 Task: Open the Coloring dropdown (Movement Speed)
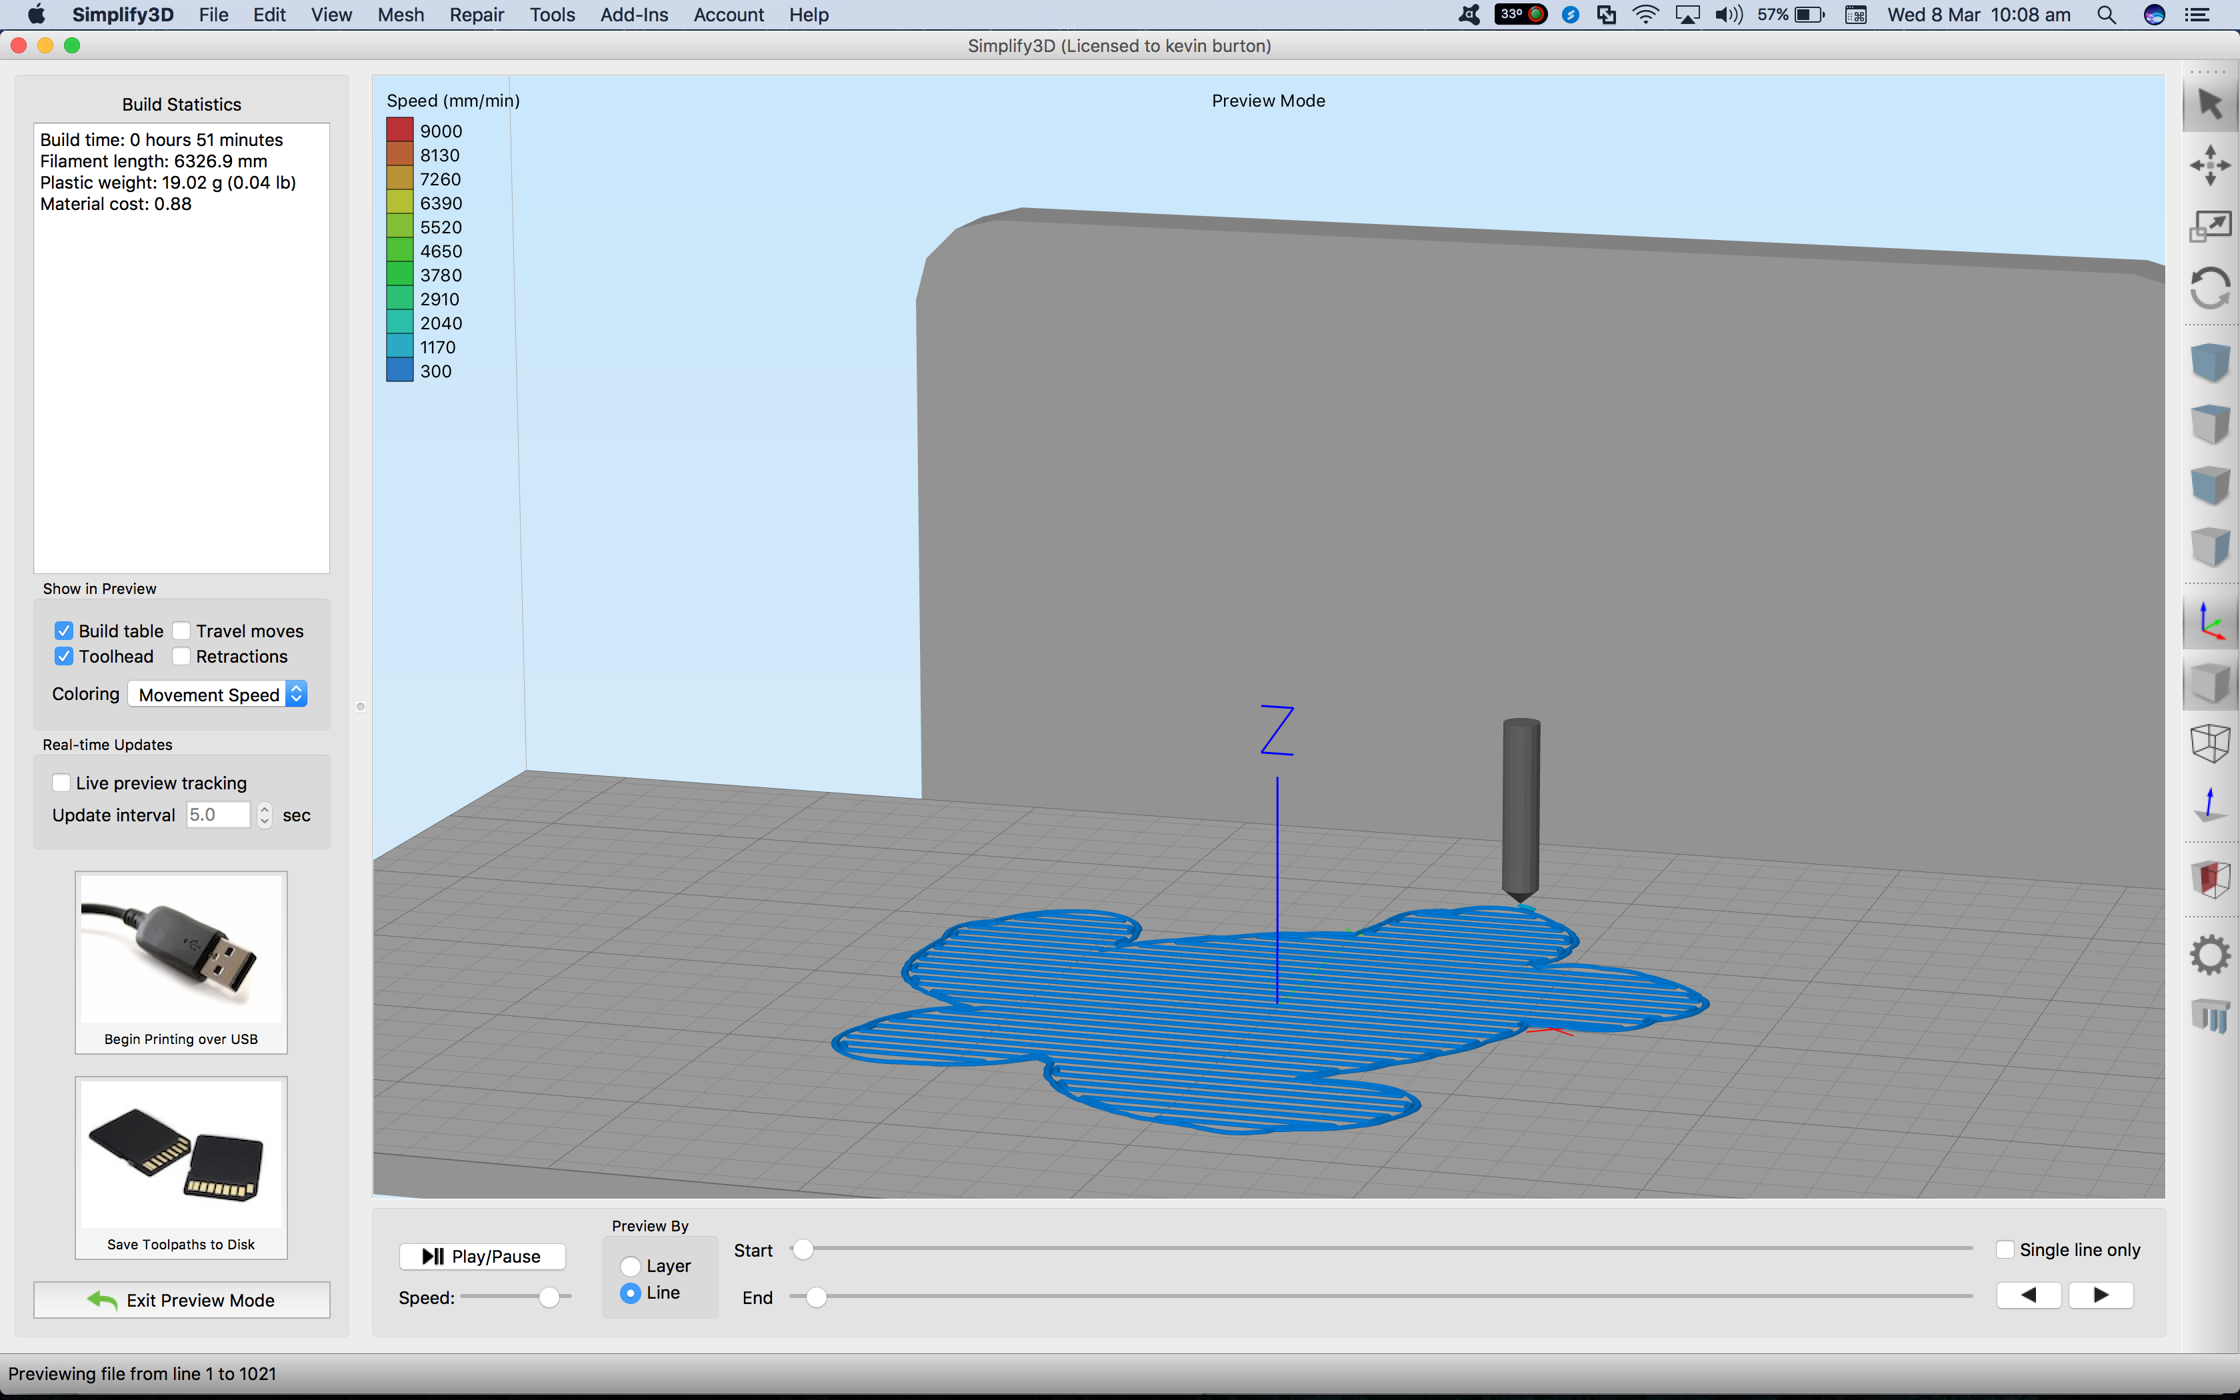pyautogui.click(x=217, y=695)
